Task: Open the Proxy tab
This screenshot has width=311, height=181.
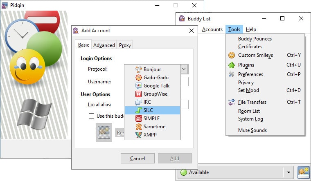Action: pyautogui.click(x=125, y=45)
